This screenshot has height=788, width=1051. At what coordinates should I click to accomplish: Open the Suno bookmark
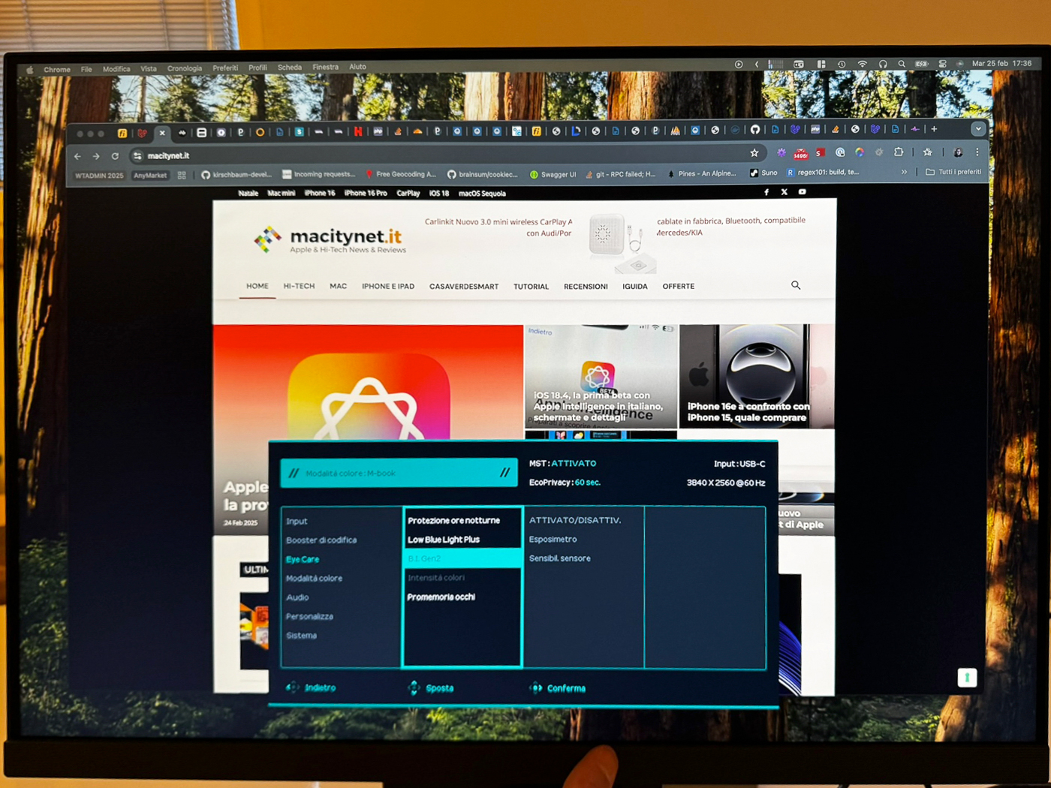pyautogui.click(x=763, y=173)
